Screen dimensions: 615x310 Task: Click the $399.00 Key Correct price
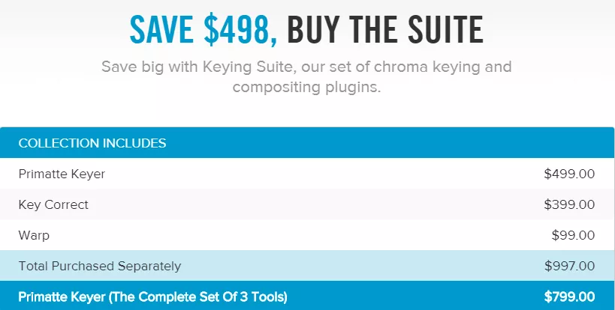tap(569, 204)
